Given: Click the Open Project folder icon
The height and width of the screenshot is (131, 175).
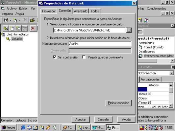Looking at the screenshot, I should pos(32,20).
